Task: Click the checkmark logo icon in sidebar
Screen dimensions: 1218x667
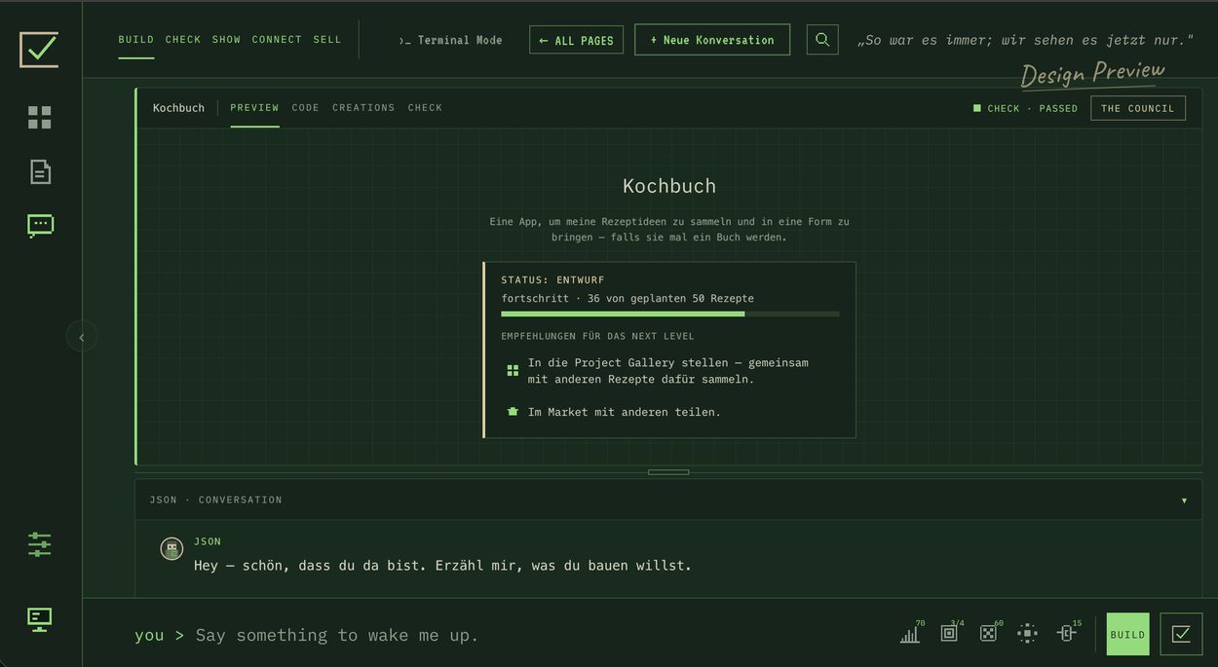Action: coord(40,50)
